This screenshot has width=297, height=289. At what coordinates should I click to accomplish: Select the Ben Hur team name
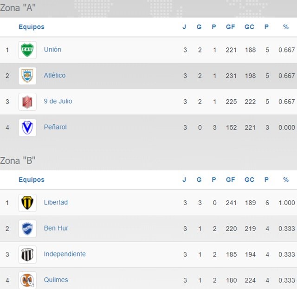(56, 228)
